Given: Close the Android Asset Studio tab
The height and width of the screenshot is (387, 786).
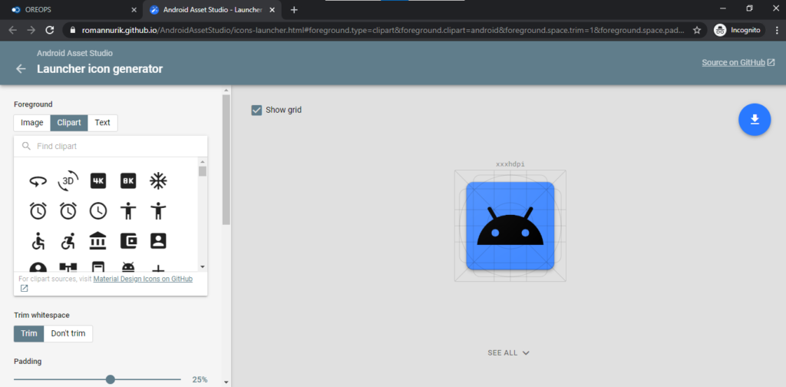Looking at the screenshot, I should click(272, 9).
